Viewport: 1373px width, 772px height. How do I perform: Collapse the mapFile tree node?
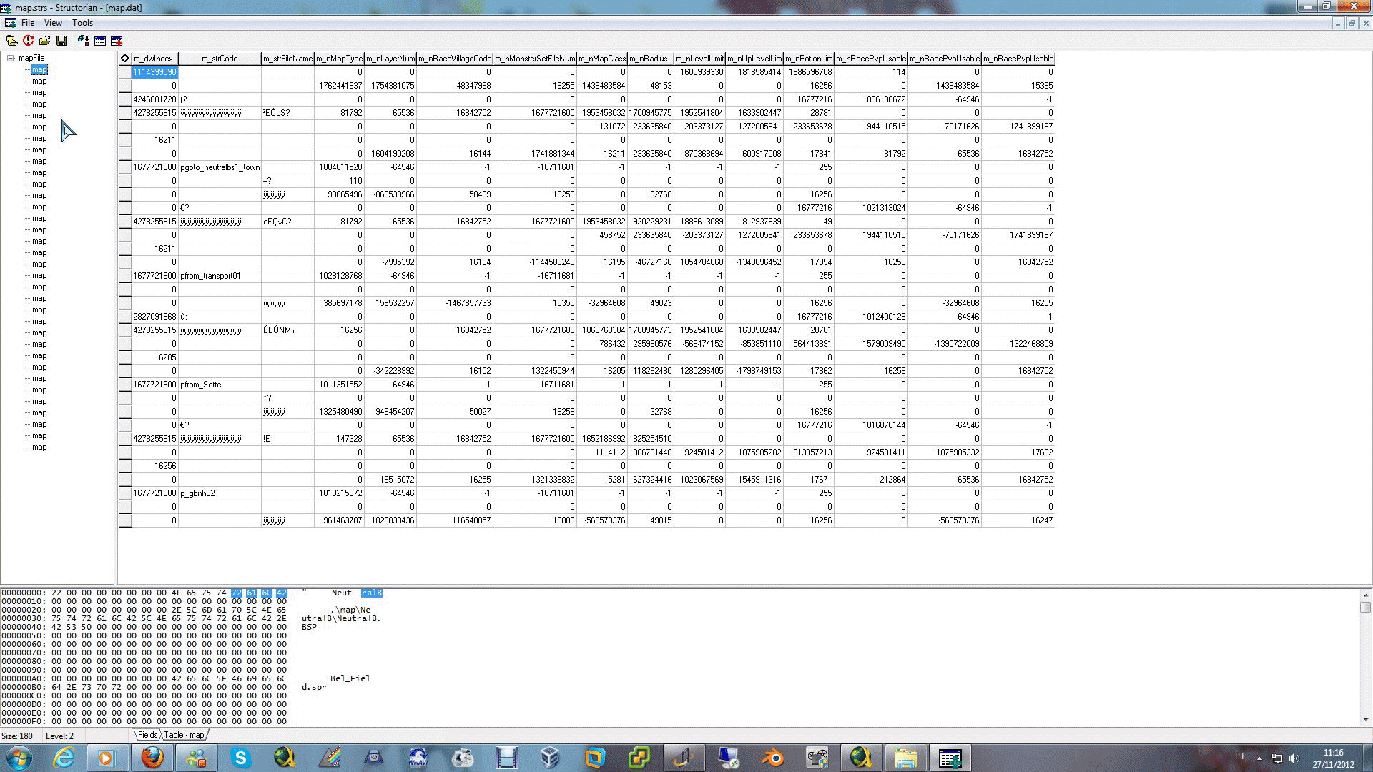pyautogui.click(x=11, y=59)
